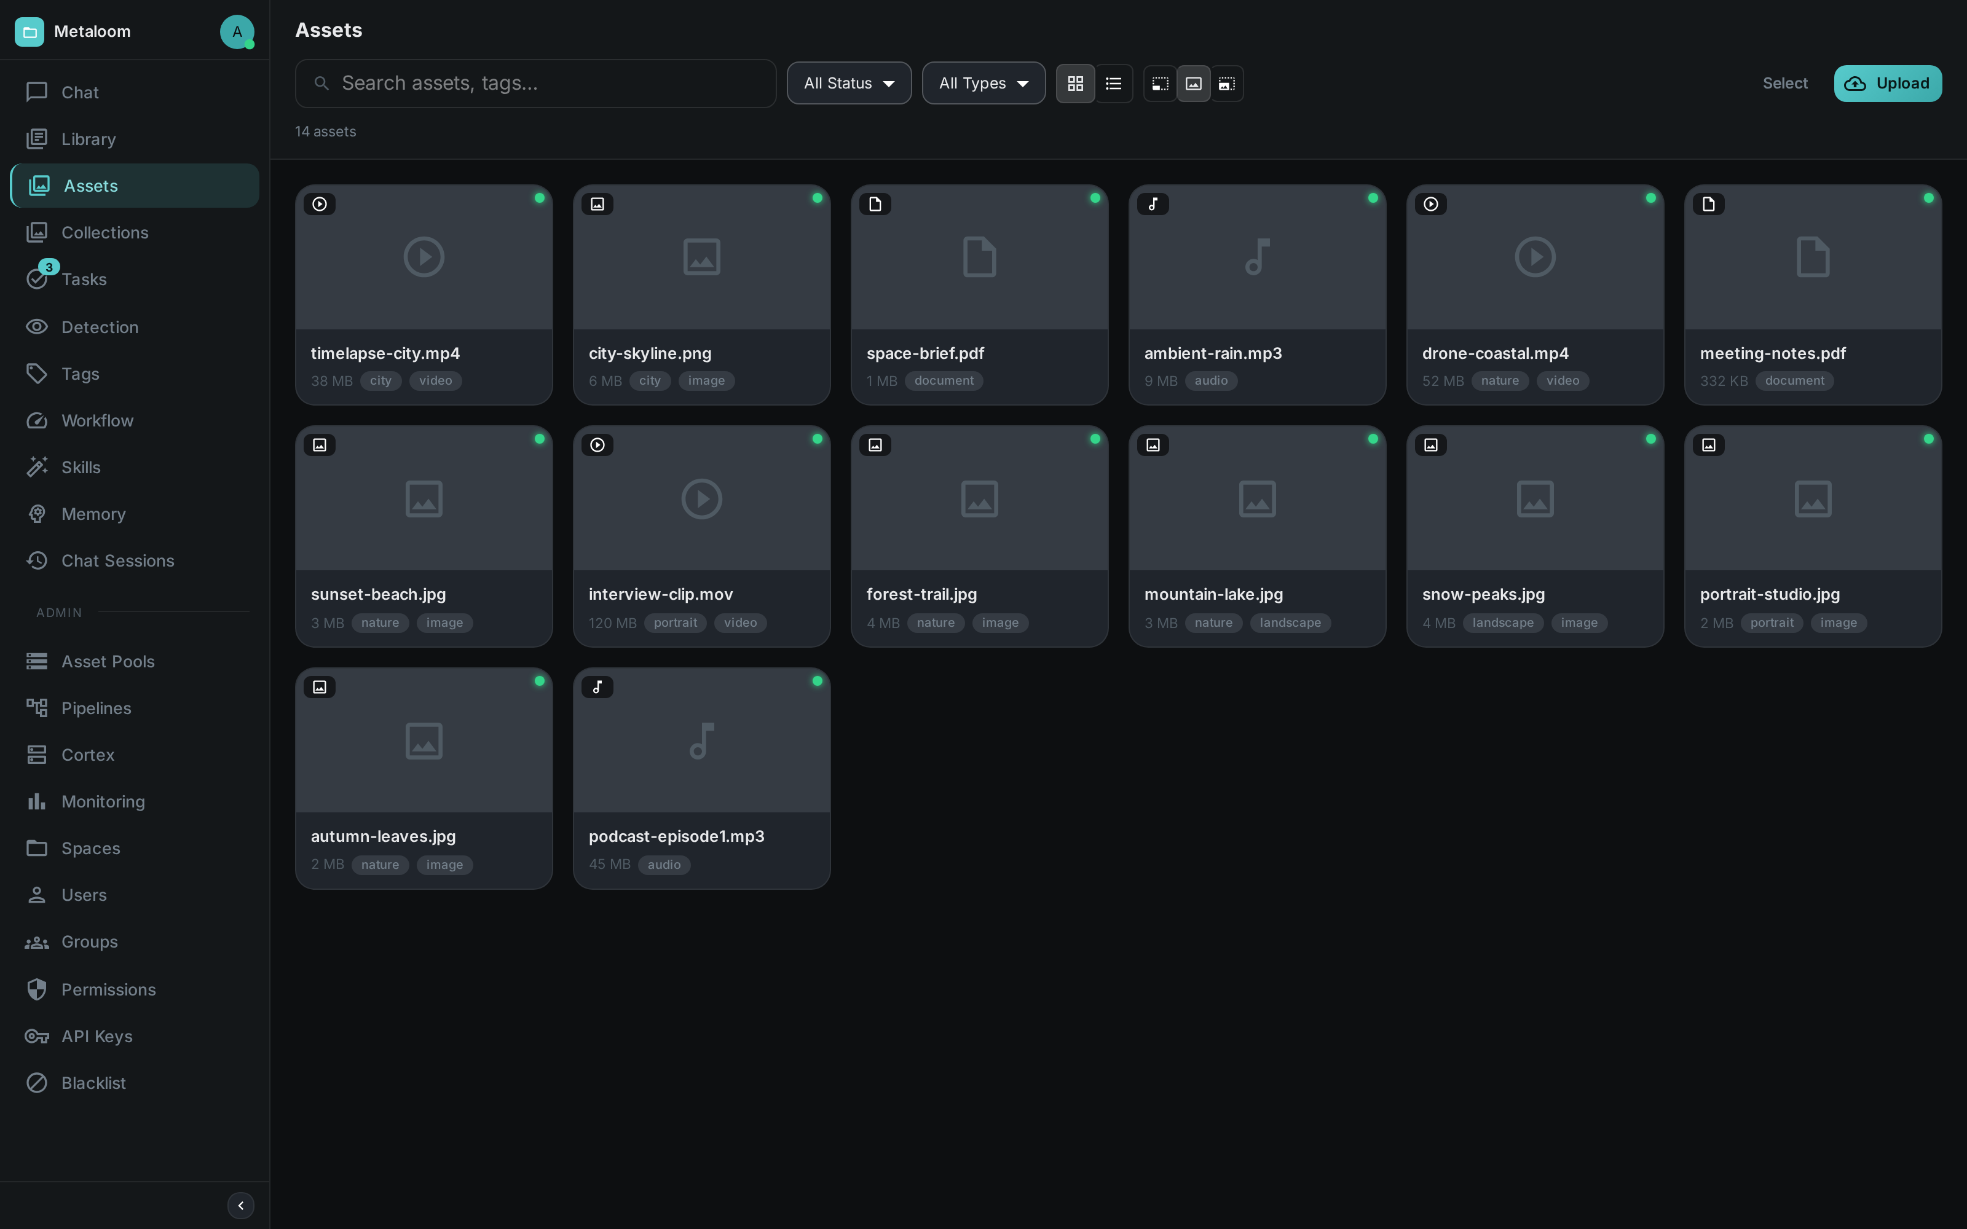This screenshot has width=1967, height=1229.
Task: Open Spaces admin page
Action: pyautogui.click(x=134, y=848)
